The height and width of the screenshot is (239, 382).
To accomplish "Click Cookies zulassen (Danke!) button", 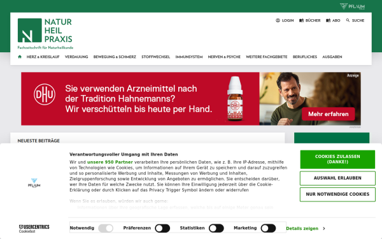I will point(337,159).
